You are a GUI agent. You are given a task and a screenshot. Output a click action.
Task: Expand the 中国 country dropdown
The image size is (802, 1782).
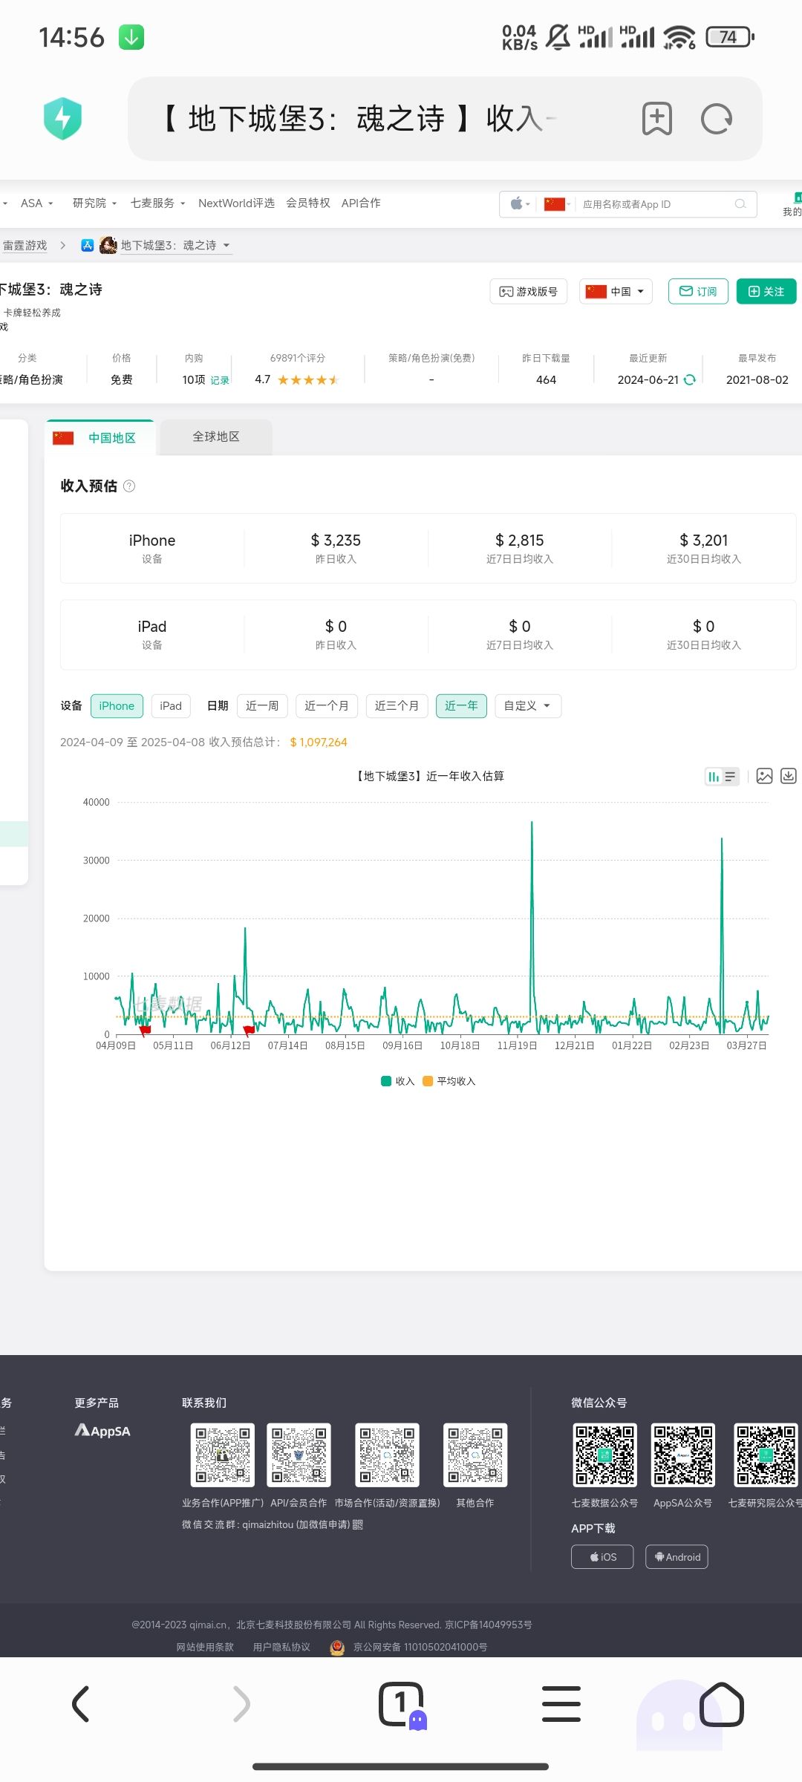click(x=616, y=291)
